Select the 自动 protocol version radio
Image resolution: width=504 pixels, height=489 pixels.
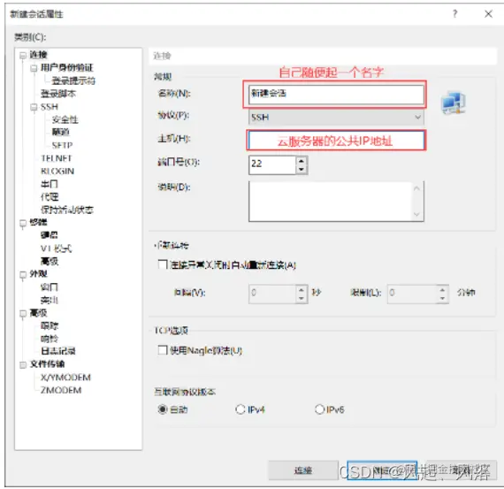pyautogui.click(x=163, y=409)
